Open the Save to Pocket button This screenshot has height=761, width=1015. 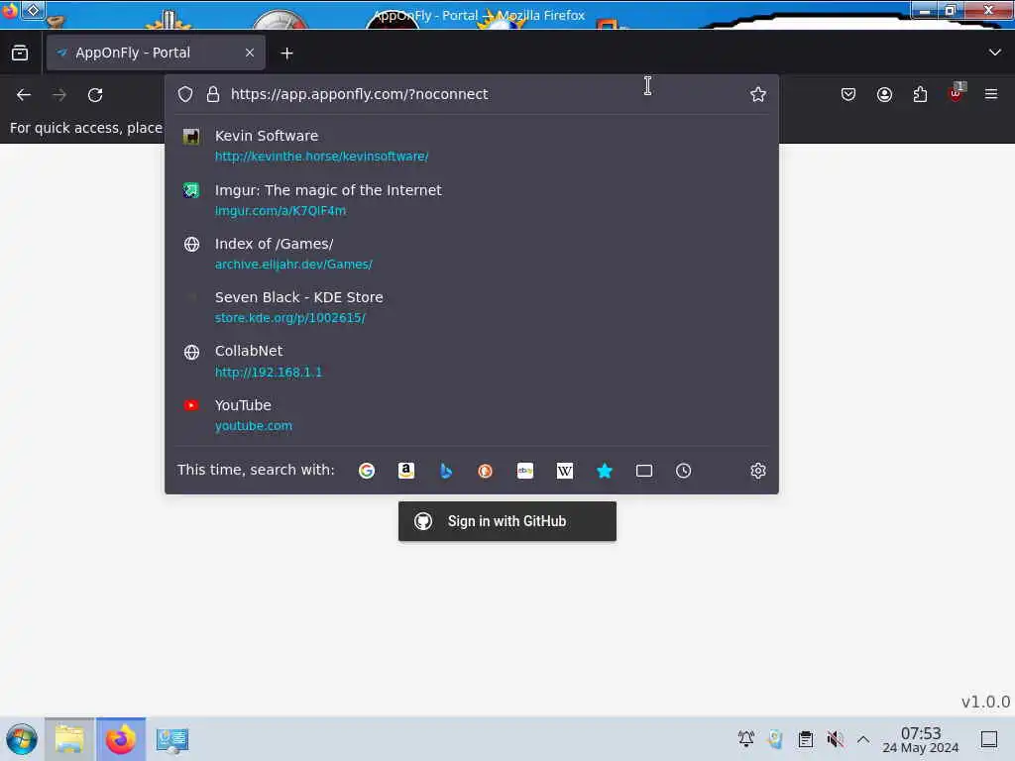[x=848, y=94]
